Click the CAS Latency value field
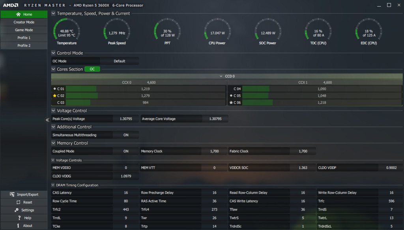The image size is (404, 230). [x=126, y=193]
